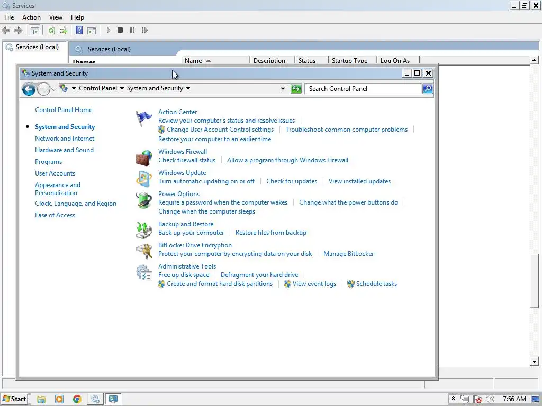Click Defragment your hard drive link
Viewport: 542px width, 406px height.
[x=259, y=275]
